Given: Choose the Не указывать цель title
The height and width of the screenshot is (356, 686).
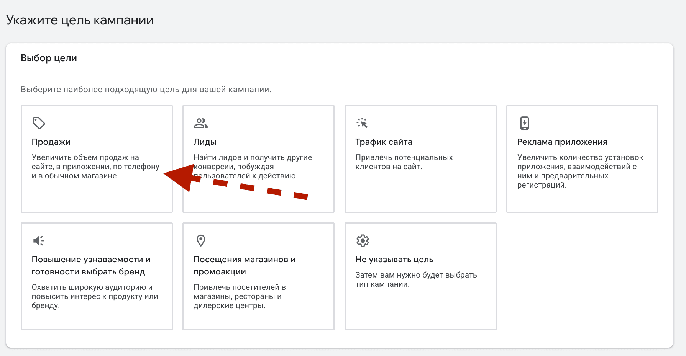Looking at the screenshot, I should [x=394, y=260].
